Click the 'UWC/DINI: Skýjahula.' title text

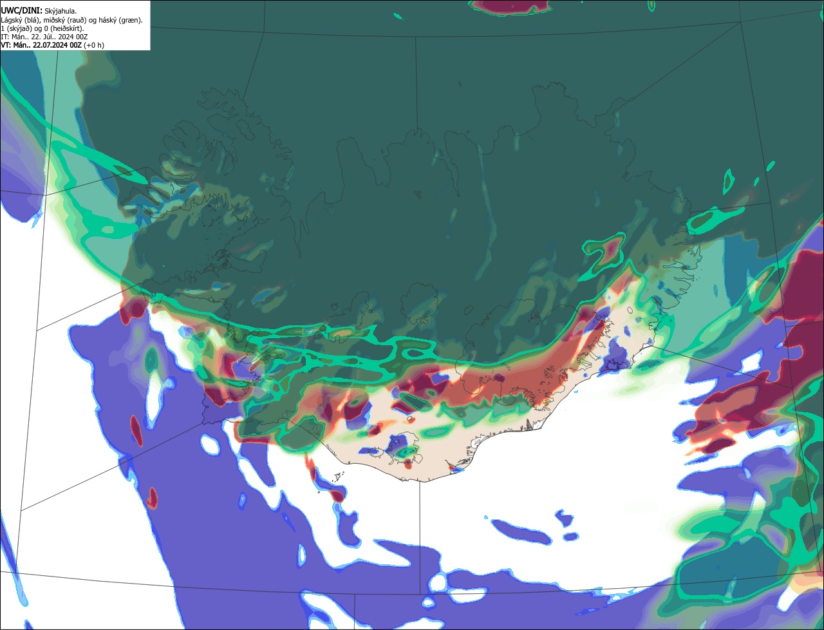(x=39, y=10)
